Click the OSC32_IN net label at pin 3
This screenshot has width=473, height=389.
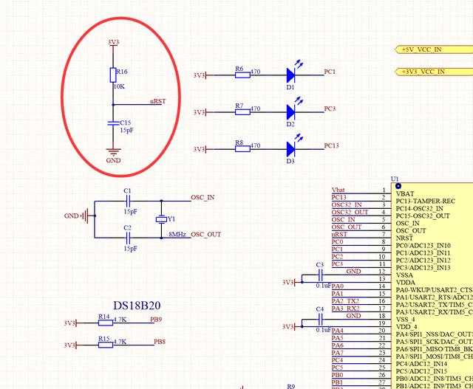tap(347, 204)
